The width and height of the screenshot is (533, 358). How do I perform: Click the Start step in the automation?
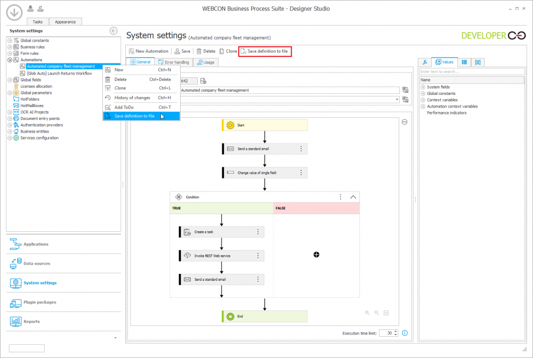[x=265, y=125]
